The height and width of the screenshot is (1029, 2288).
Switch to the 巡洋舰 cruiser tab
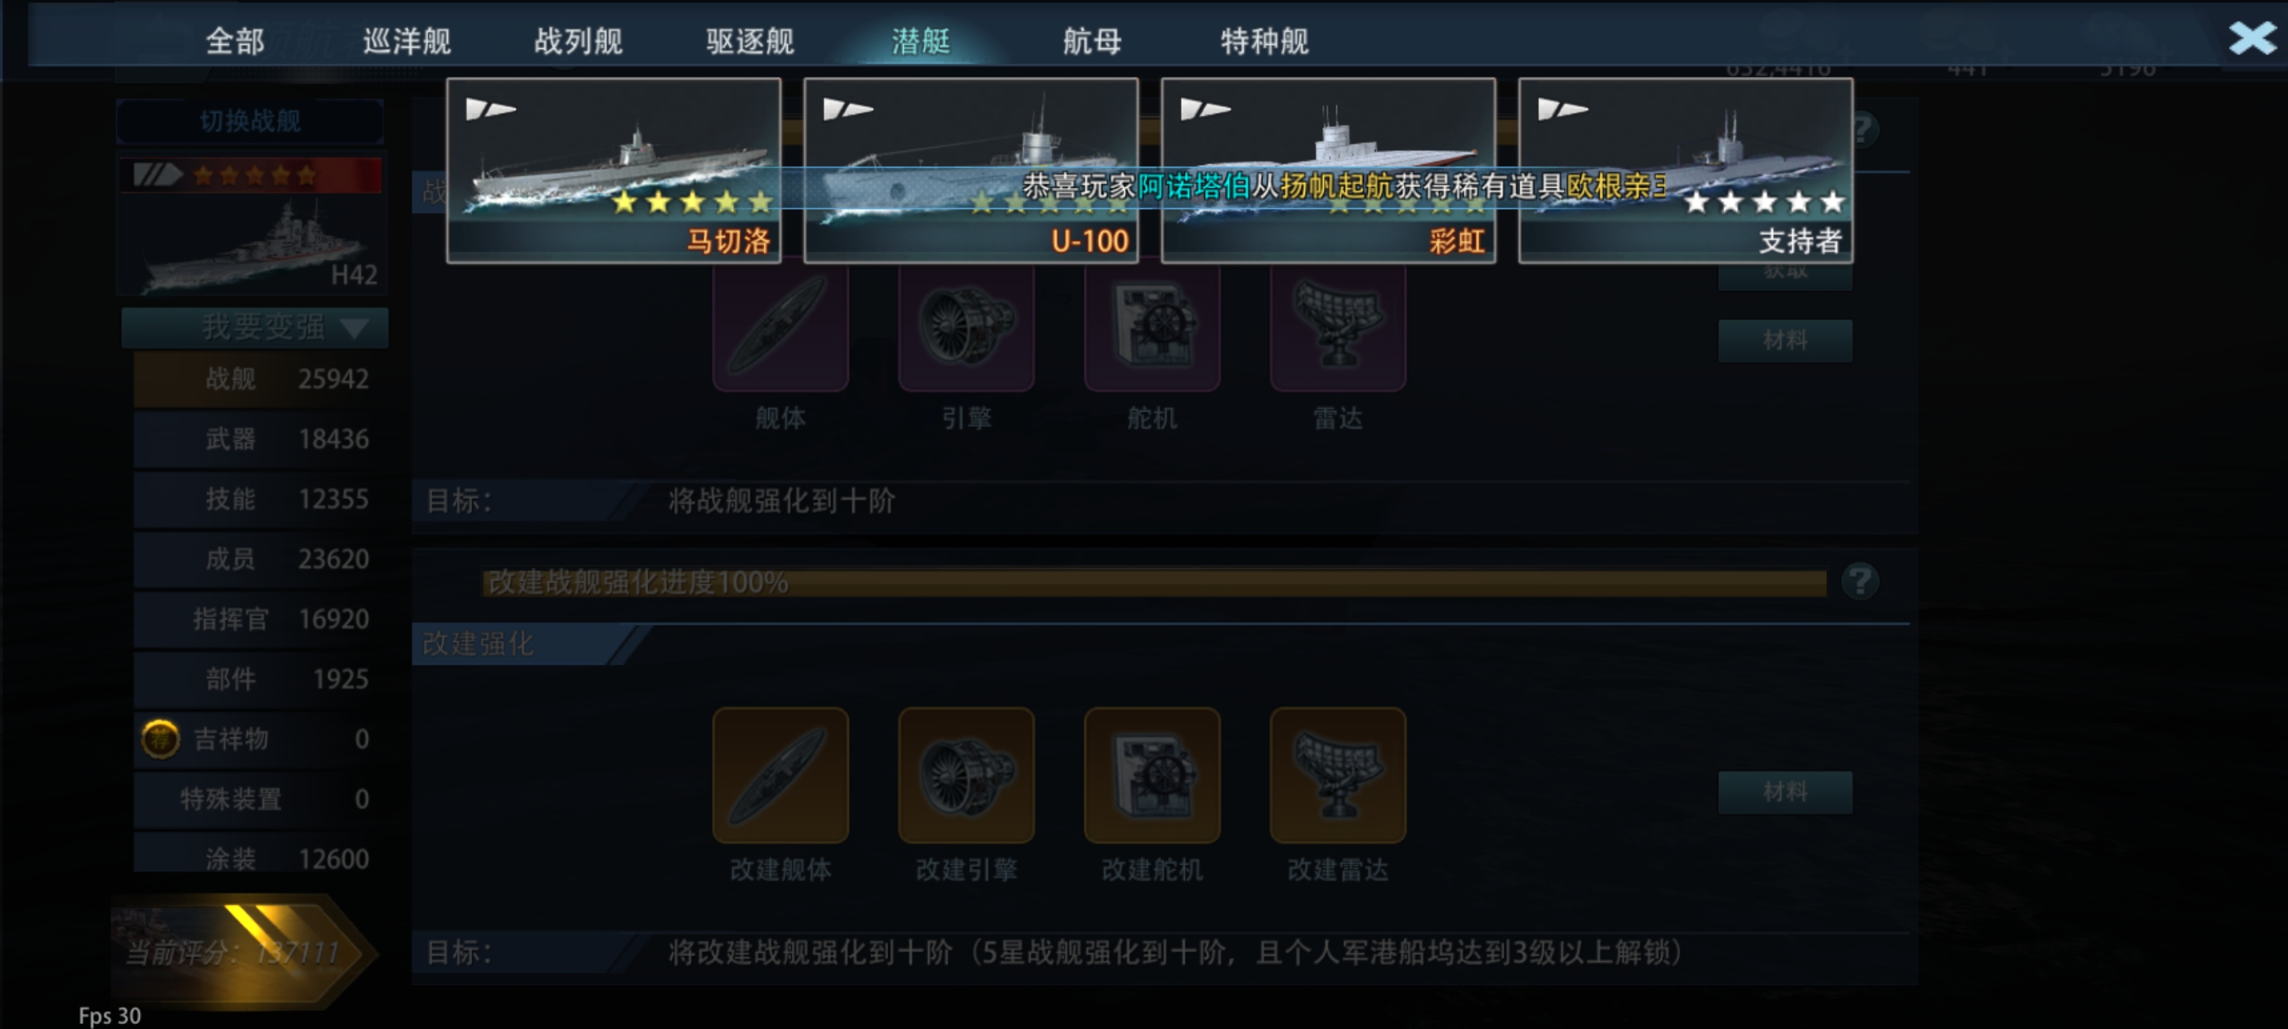pos(407,41)
